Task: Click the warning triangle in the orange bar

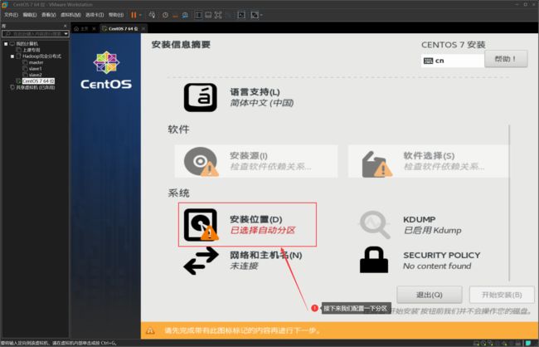Action: 150,331
